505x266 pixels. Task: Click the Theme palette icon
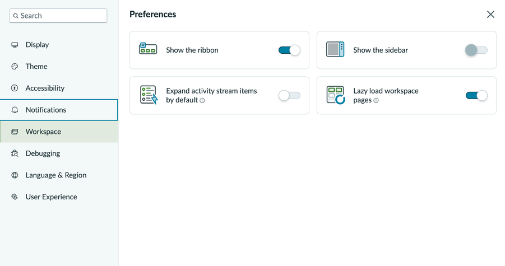click(x=15, y=67)
